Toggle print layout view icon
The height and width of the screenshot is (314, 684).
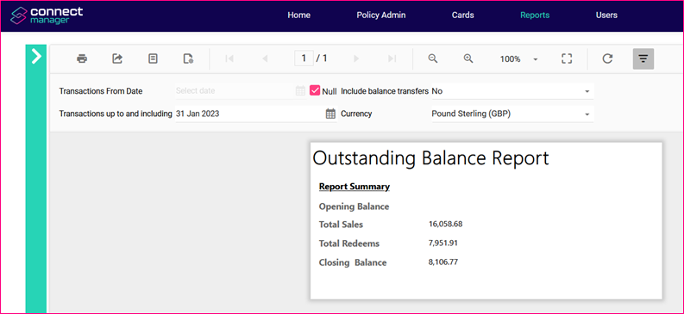[153, 58]
